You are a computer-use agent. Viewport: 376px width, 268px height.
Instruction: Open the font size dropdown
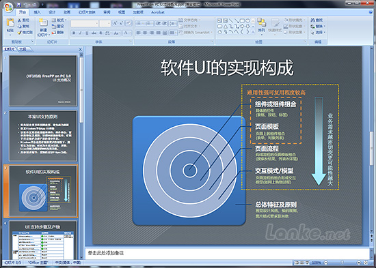pos(105,23)
